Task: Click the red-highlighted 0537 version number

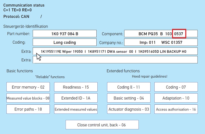Action: [x=179, y=34]
